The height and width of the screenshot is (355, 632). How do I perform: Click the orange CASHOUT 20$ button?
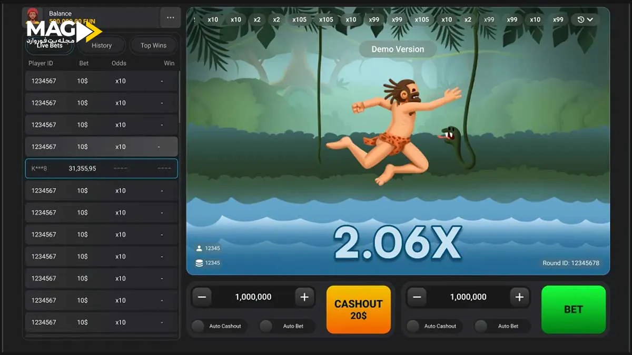click(x=359, y=310)
